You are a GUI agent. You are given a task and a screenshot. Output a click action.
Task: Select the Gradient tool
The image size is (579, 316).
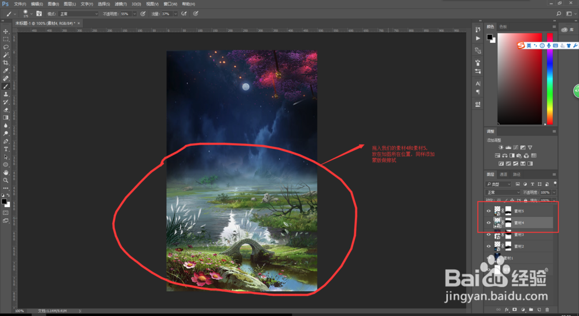coord(6,117)
